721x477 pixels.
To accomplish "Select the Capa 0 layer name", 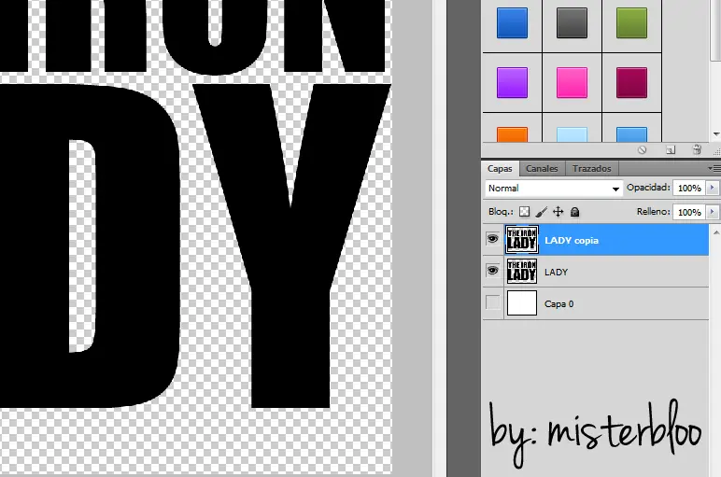I will [558, 303].
